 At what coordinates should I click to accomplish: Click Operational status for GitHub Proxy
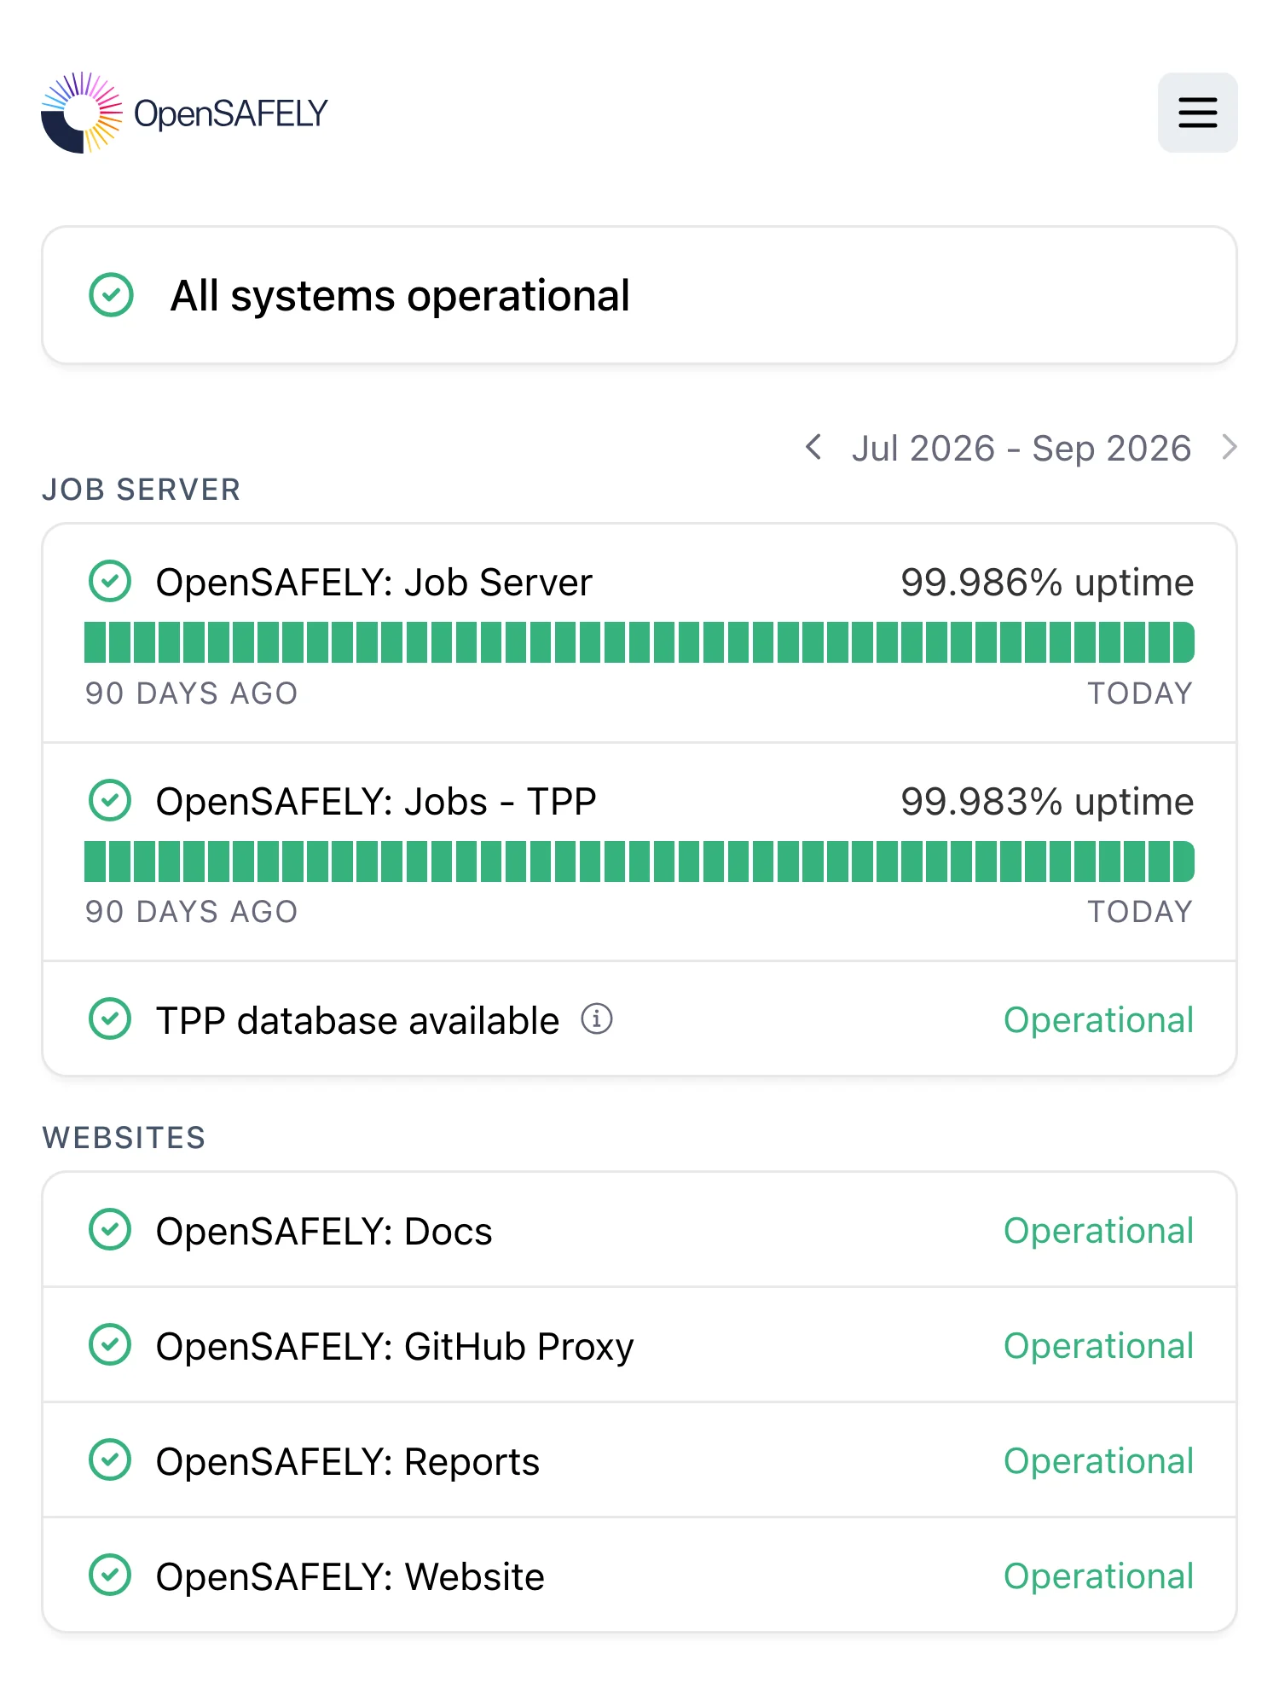click(x=1098, y=1346)
